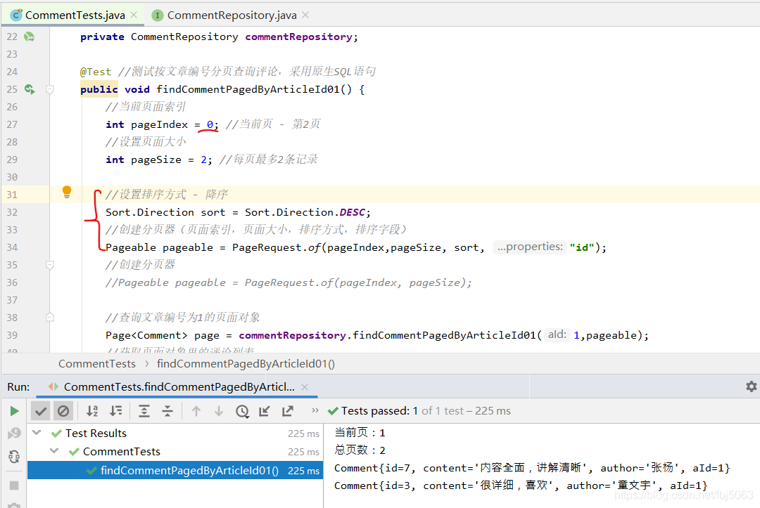Click the aId: parameter hint on line 39
The width and height of the screenshot is (760, 508).
click(x=557, y=334)
